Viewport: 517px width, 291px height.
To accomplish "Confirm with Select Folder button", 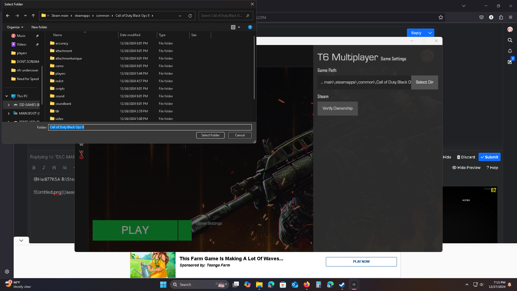I will tap(210, 135).
